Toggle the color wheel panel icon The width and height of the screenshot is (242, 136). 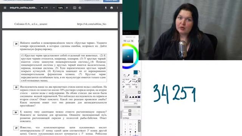125,41
